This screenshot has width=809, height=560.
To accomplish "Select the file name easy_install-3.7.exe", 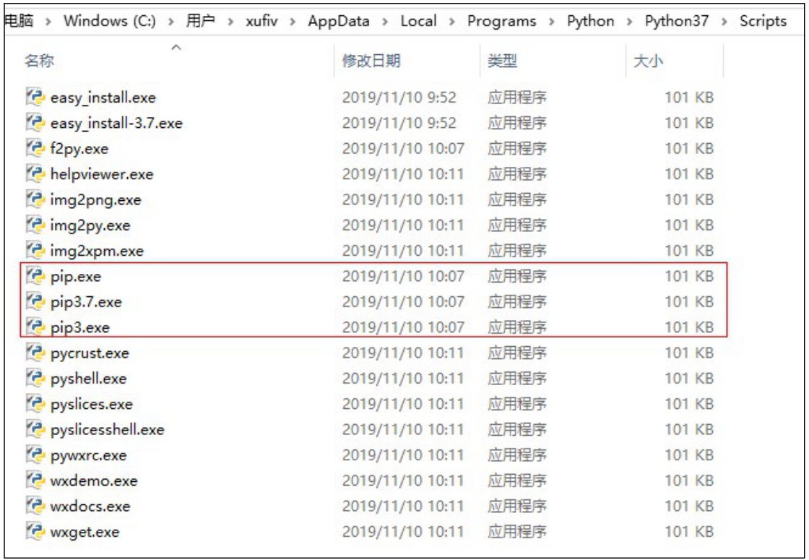I will point(116,124).
